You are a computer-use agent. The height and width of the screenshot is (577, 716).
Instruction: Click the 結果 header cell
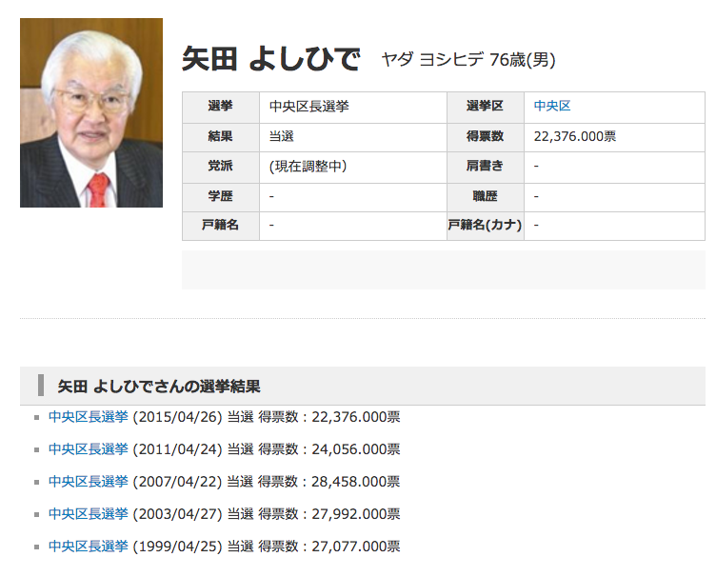(x=221, y=137)
